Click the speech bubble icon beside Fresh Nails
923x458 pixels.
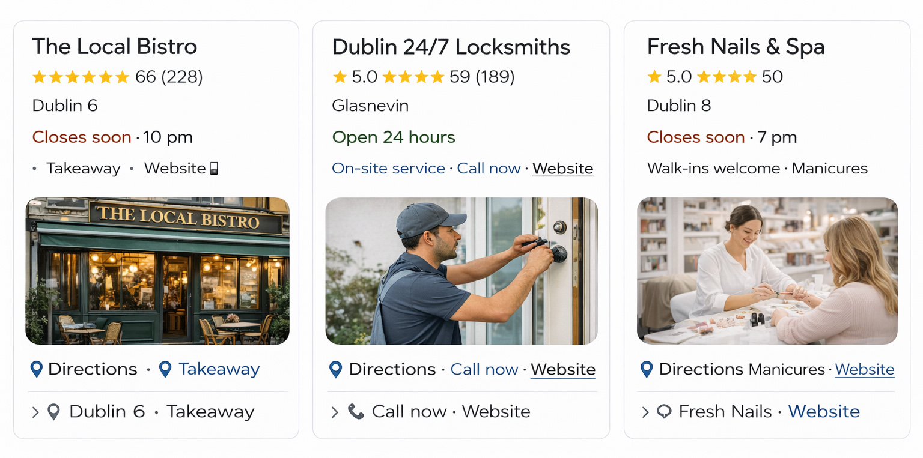[664, 412]
